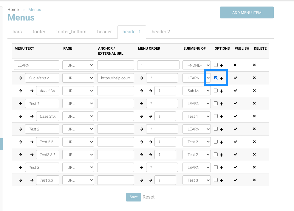Check the LEARN row options checkbox

click(x=216, y=65)
